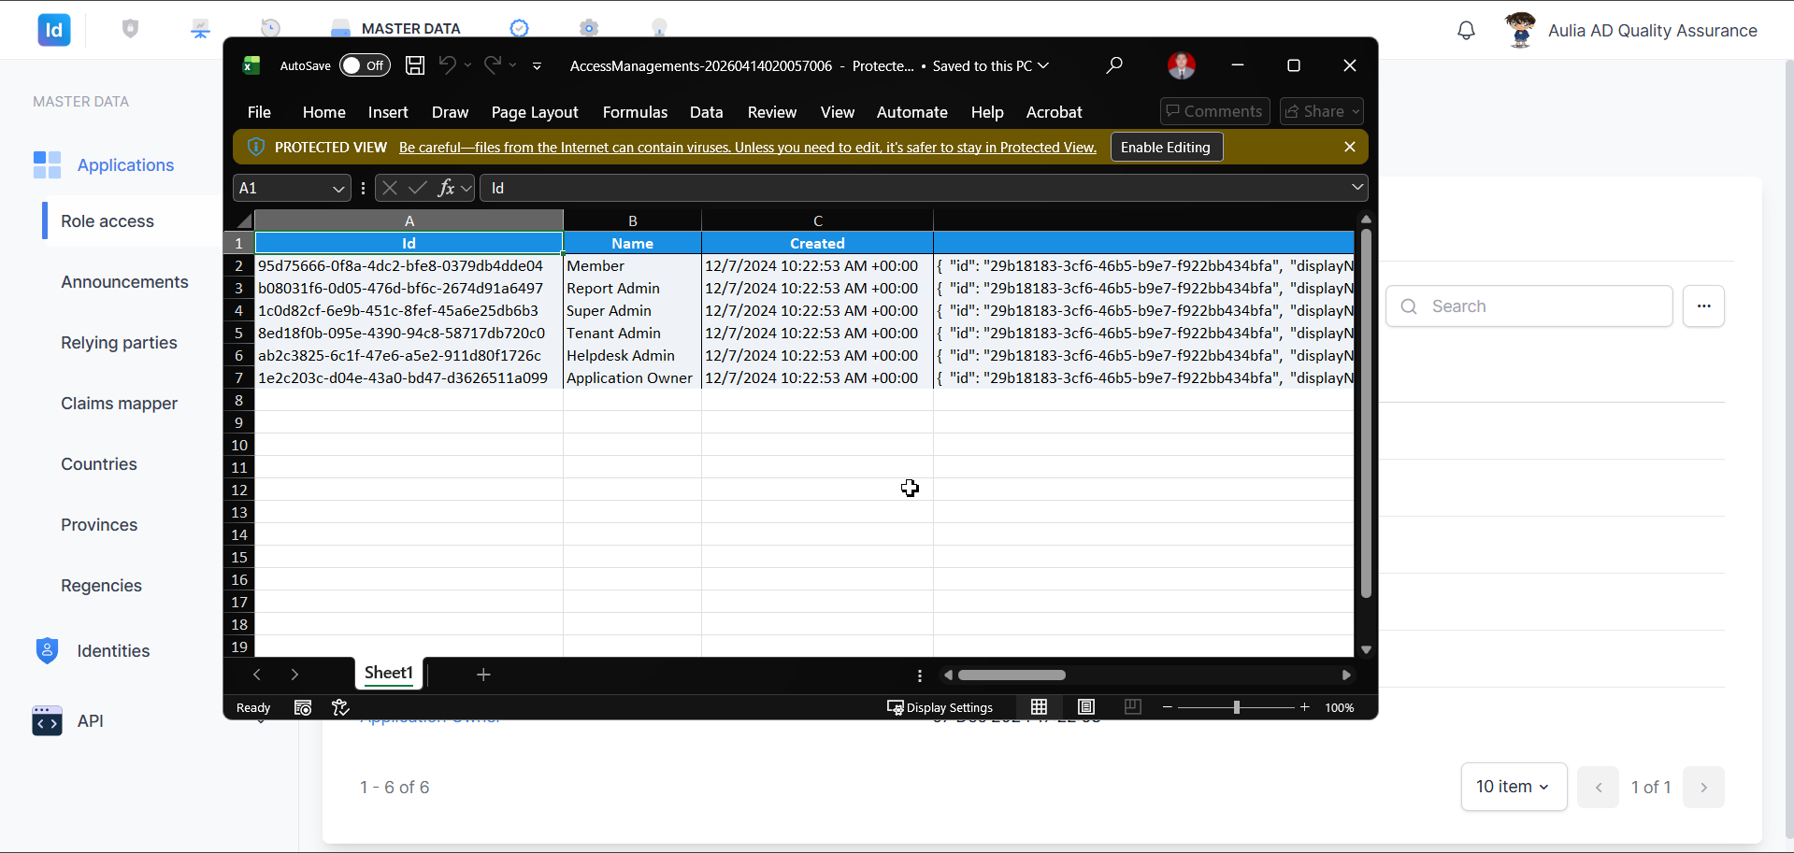Switch to Normal view icon
Viewport: 1794px width, 853px height.
(1039, 707)
